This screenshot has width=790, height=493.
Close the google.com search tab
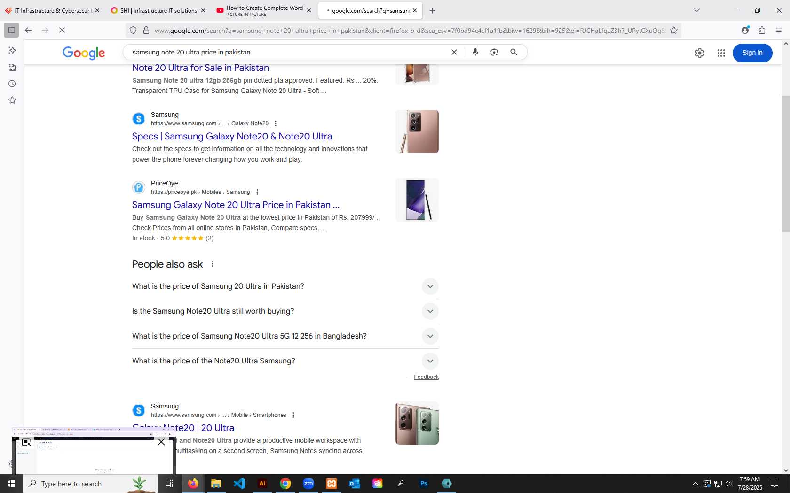click(x=415, y=10)
